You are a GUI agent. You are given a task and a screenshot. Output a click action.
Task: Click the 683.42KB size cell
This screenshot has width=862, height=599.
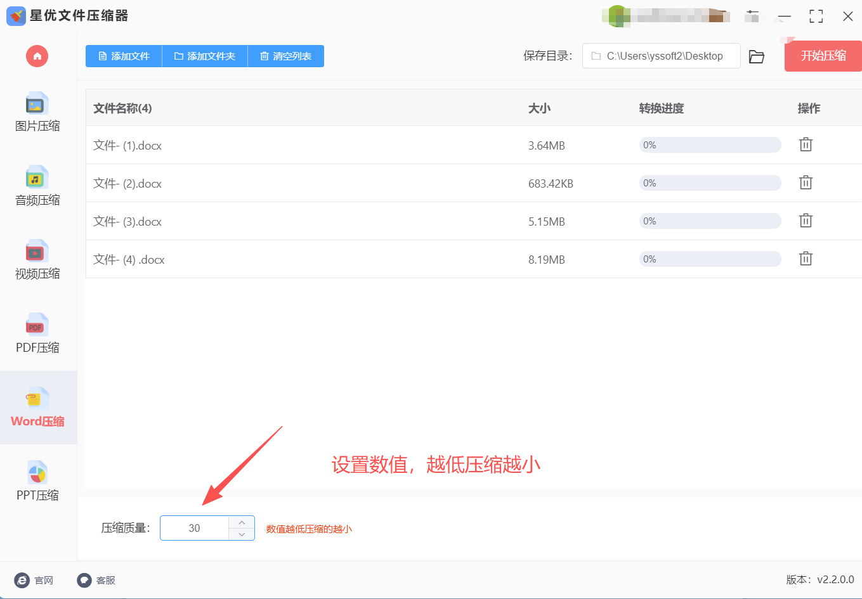551,184
